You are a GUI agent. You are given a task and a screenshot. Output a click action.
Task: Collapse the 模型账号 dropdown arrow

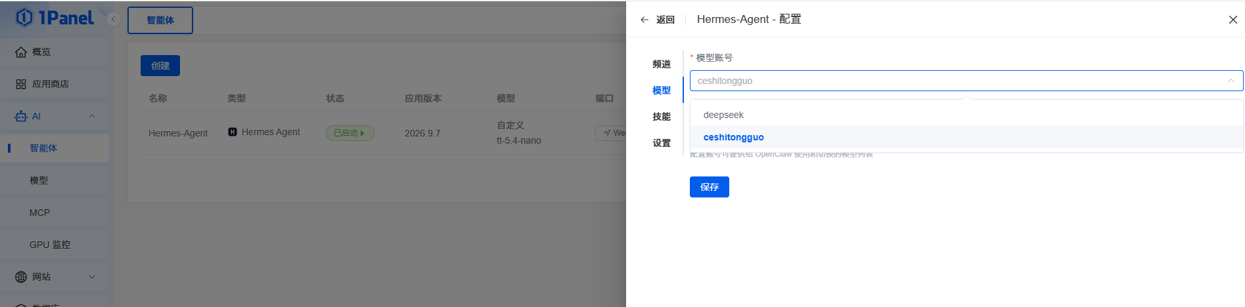point(1231,81)
